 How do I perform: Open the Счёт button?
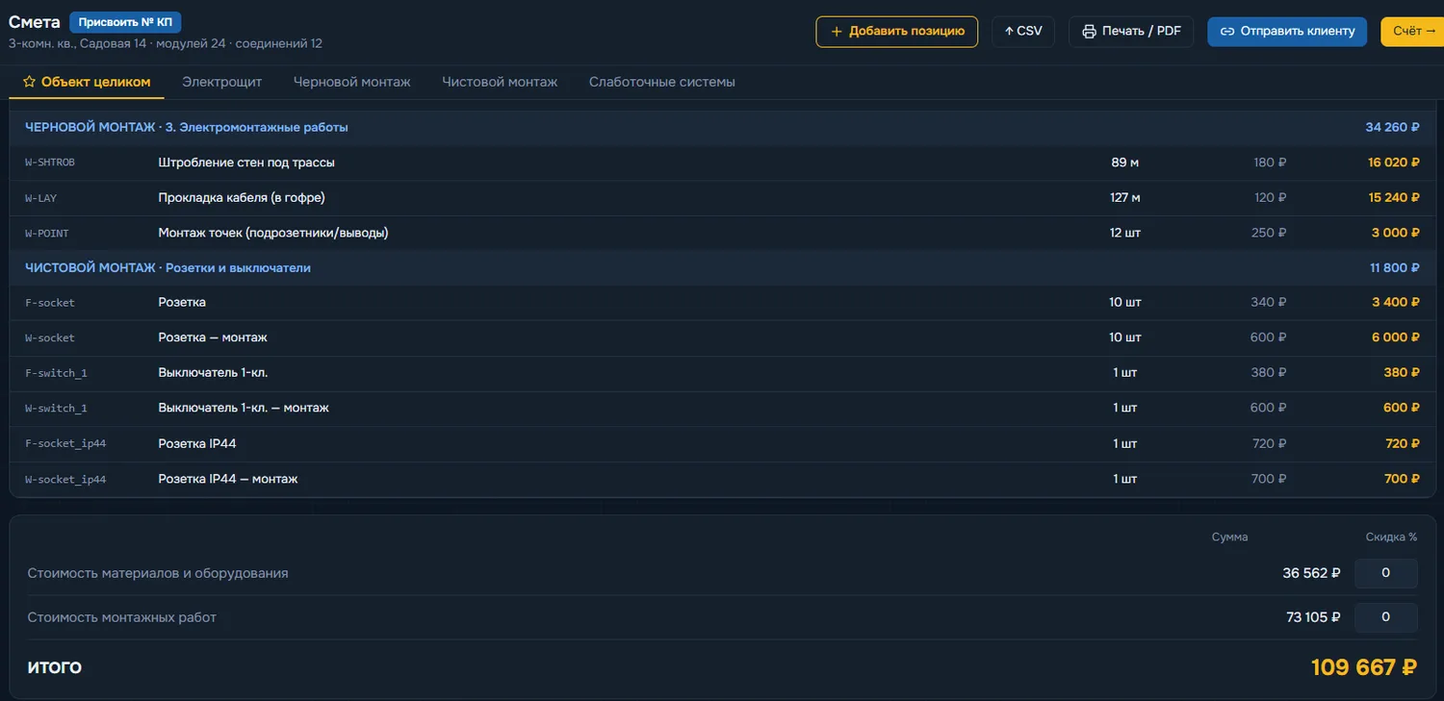(x=1413, y=31)
